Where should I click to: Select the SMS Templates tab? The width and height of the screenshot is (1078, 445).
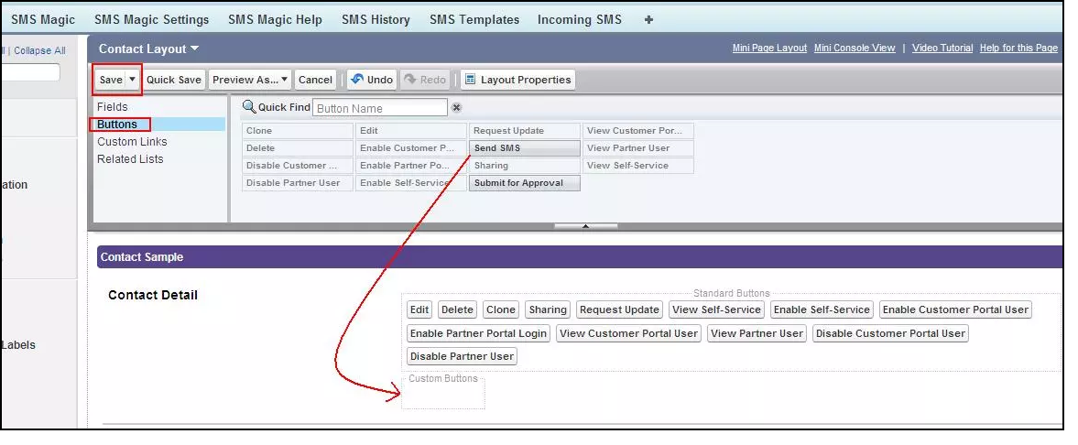click(x=474, y=20)
